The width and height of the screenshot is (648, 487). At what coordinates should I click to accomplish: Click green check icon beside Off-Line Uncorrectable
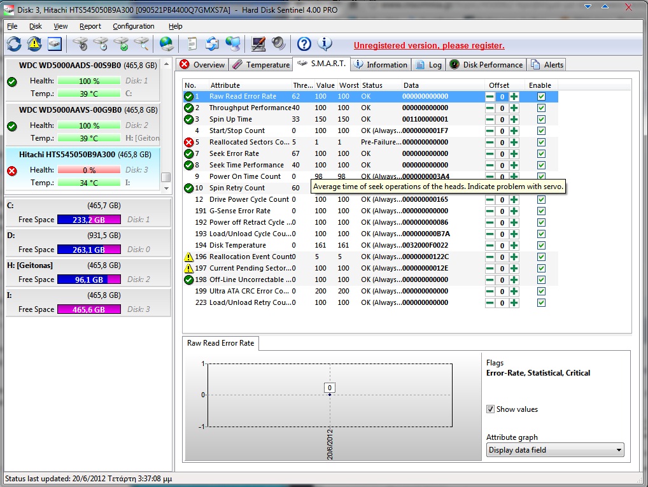click(189, 280)
